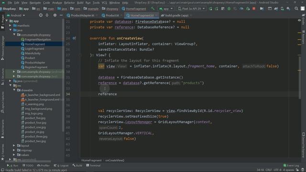Open the Navigate menu
This screenshot has width=306, height=172.
(x=35, y=3)
